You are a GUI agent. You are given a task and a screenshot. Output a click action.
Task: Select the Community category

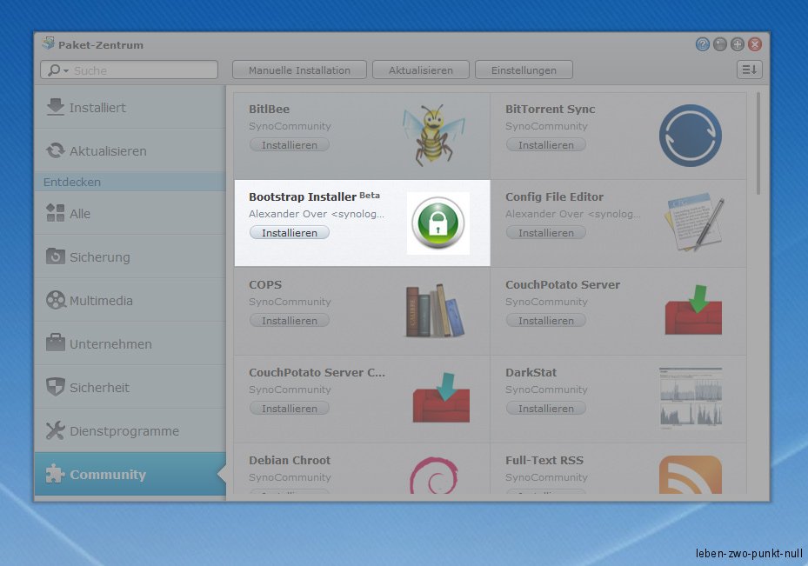click(130, 474)
